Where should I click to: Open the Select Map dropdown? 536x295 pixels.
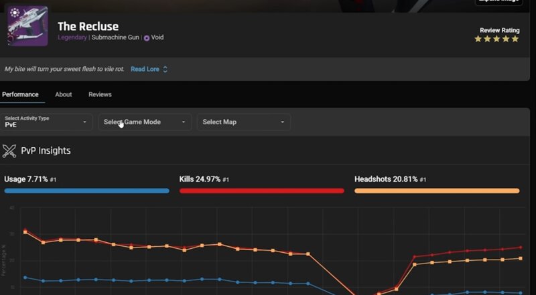(244, 122)
